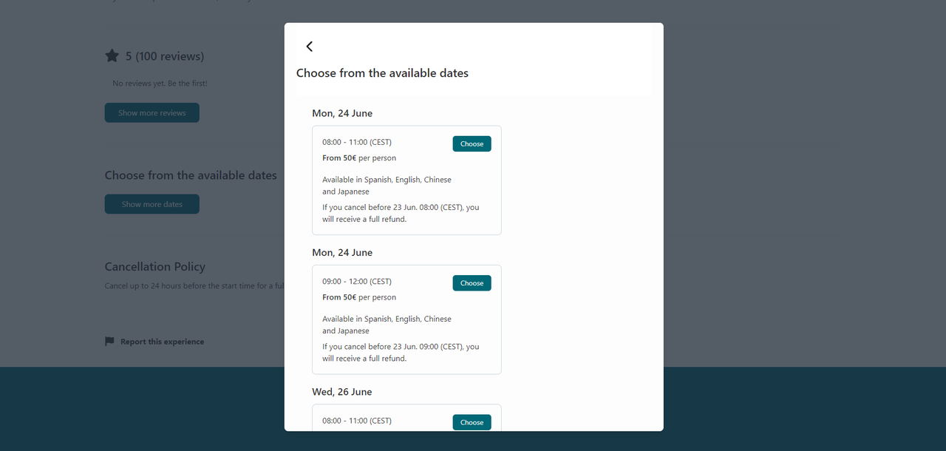Click the languages line in the 08:00 Monday card

pos(387,186)
